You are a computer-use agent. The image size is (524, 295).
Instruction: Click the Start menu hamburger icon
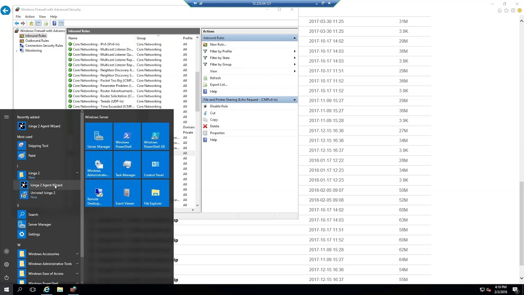tap(7, 117)
